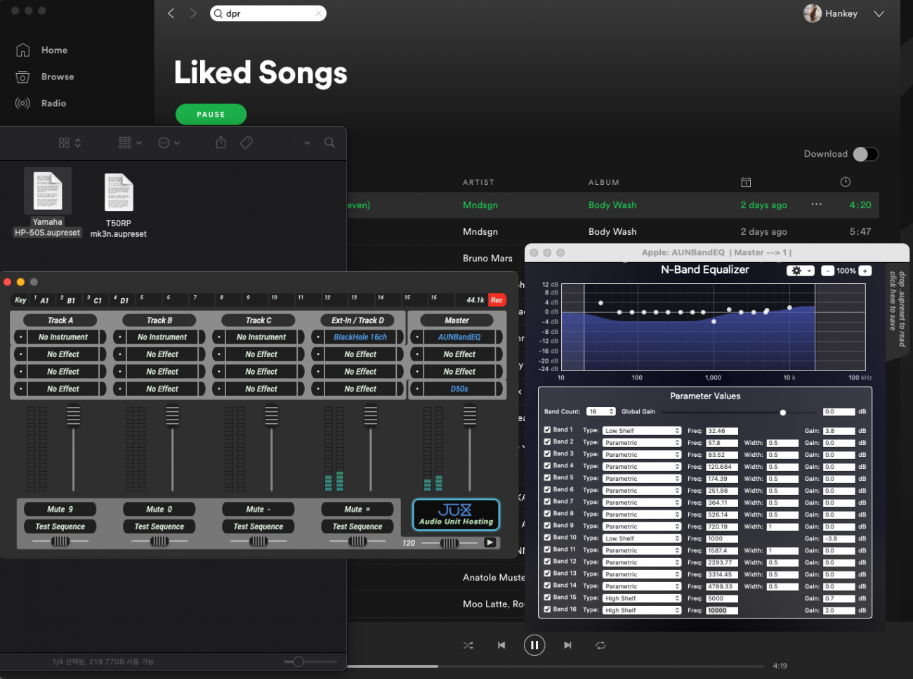This screenshot has height=679, width=913.
Task: Adjust Global Gain slider
Action: pyautogui.click(x=783, y=412)
